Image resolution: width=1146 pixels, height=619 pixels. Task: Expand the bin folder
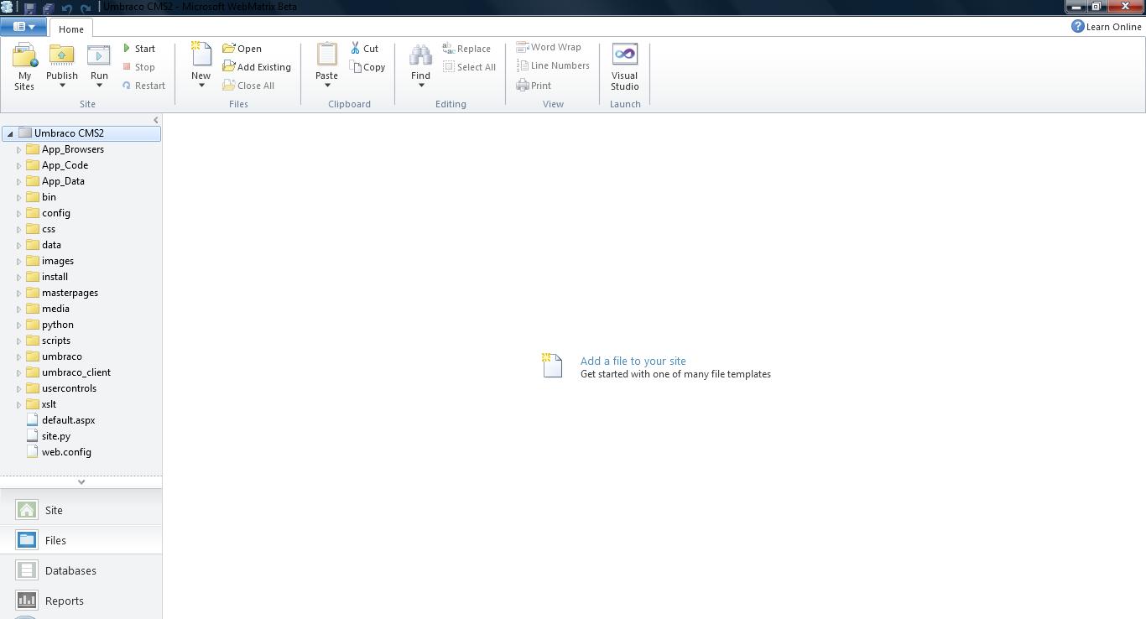[18, 197]
